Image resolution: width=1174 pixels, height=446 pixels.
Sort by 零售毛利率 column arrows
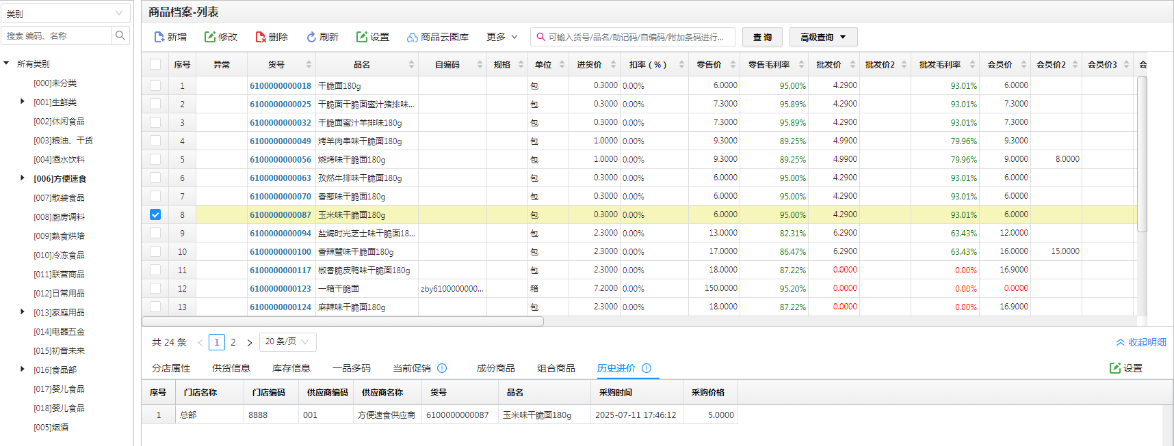click(x=801, y=64)
